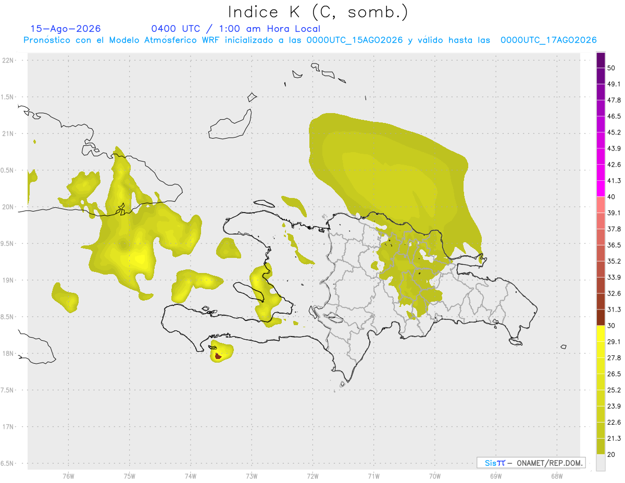Viewport: 625px width, 483px height.
Task: Click colorbar label '20'
Action: click(x=611, y=454)
